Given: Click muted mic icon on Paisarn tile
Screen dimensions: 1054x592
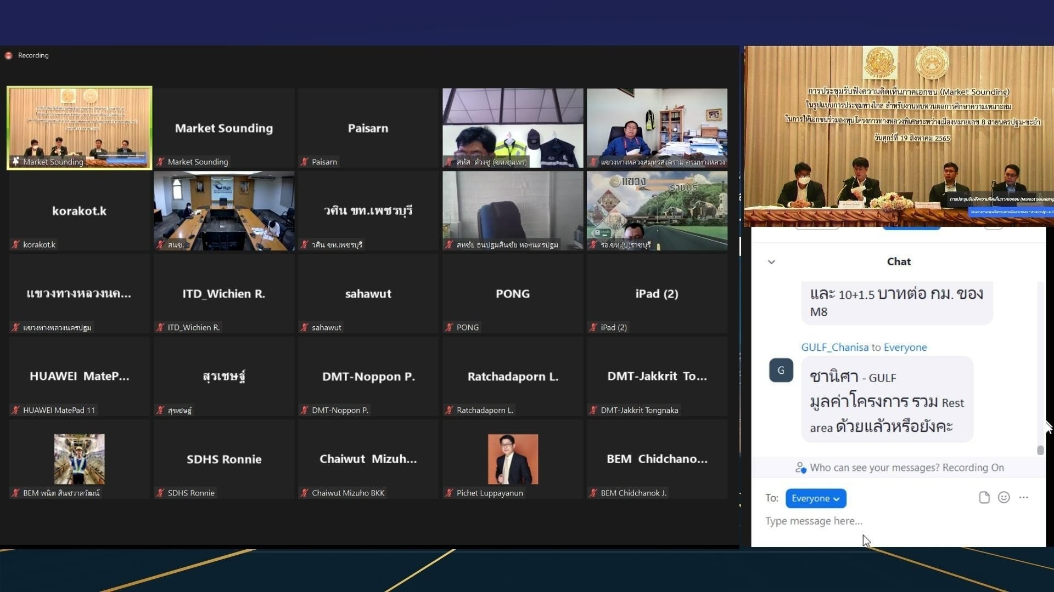Looking at the screenshot, I should coord(304,162).
